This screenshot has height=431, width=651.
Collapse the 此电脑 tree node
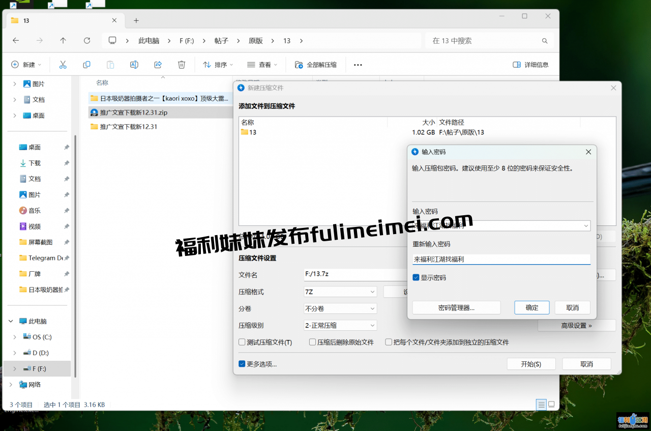click(11, 321)
